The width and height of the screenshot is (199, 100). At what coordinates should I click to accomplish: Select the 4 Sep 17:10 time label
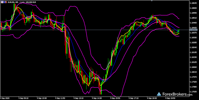coord(134,98)
